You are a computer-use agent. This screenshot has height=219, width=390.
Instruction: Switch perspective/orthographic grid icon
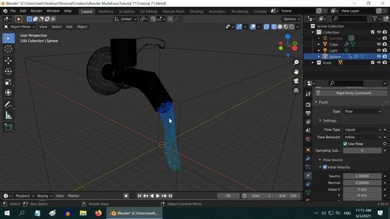pyautogui.click(x=296, y=91)
